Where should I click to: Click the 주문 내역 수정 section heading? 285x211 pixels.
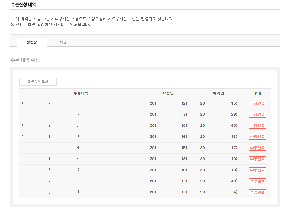coord(25,60)
